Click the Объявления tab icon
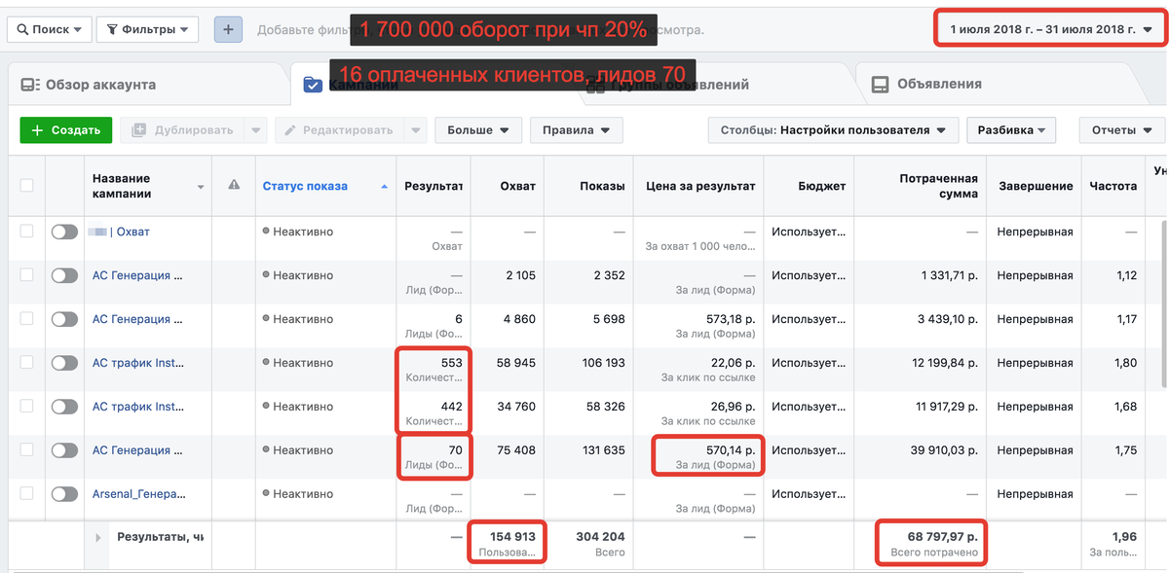 [880, 85]
